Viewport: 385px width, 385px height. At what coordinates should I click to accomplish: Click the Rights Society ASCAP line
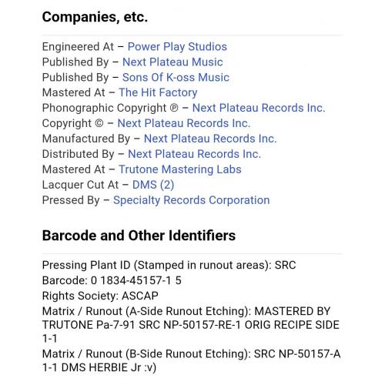pos(100,296)
